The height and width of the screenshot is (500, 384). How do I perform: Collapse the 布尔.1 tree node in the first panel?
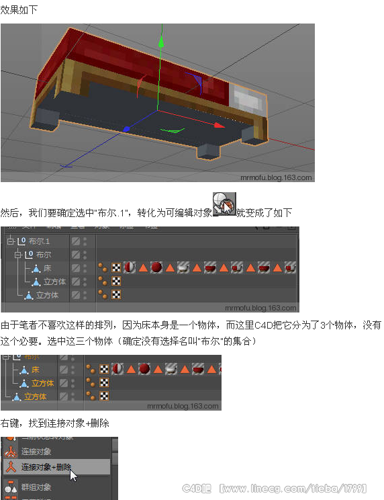coord(11,241)
